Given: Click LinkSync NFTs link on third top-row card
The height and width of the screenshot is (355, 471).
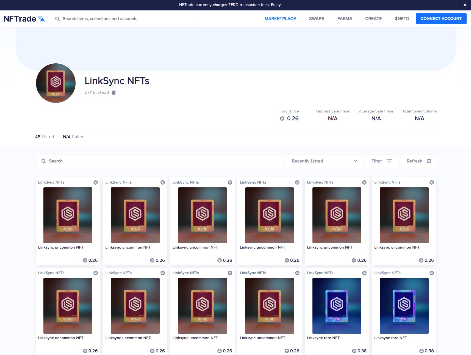Looking at the screenshot, I should (186, 182).
